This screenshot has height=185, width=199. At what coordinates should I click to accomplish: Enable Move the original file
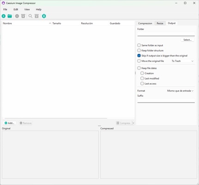(x=139, y=61)
